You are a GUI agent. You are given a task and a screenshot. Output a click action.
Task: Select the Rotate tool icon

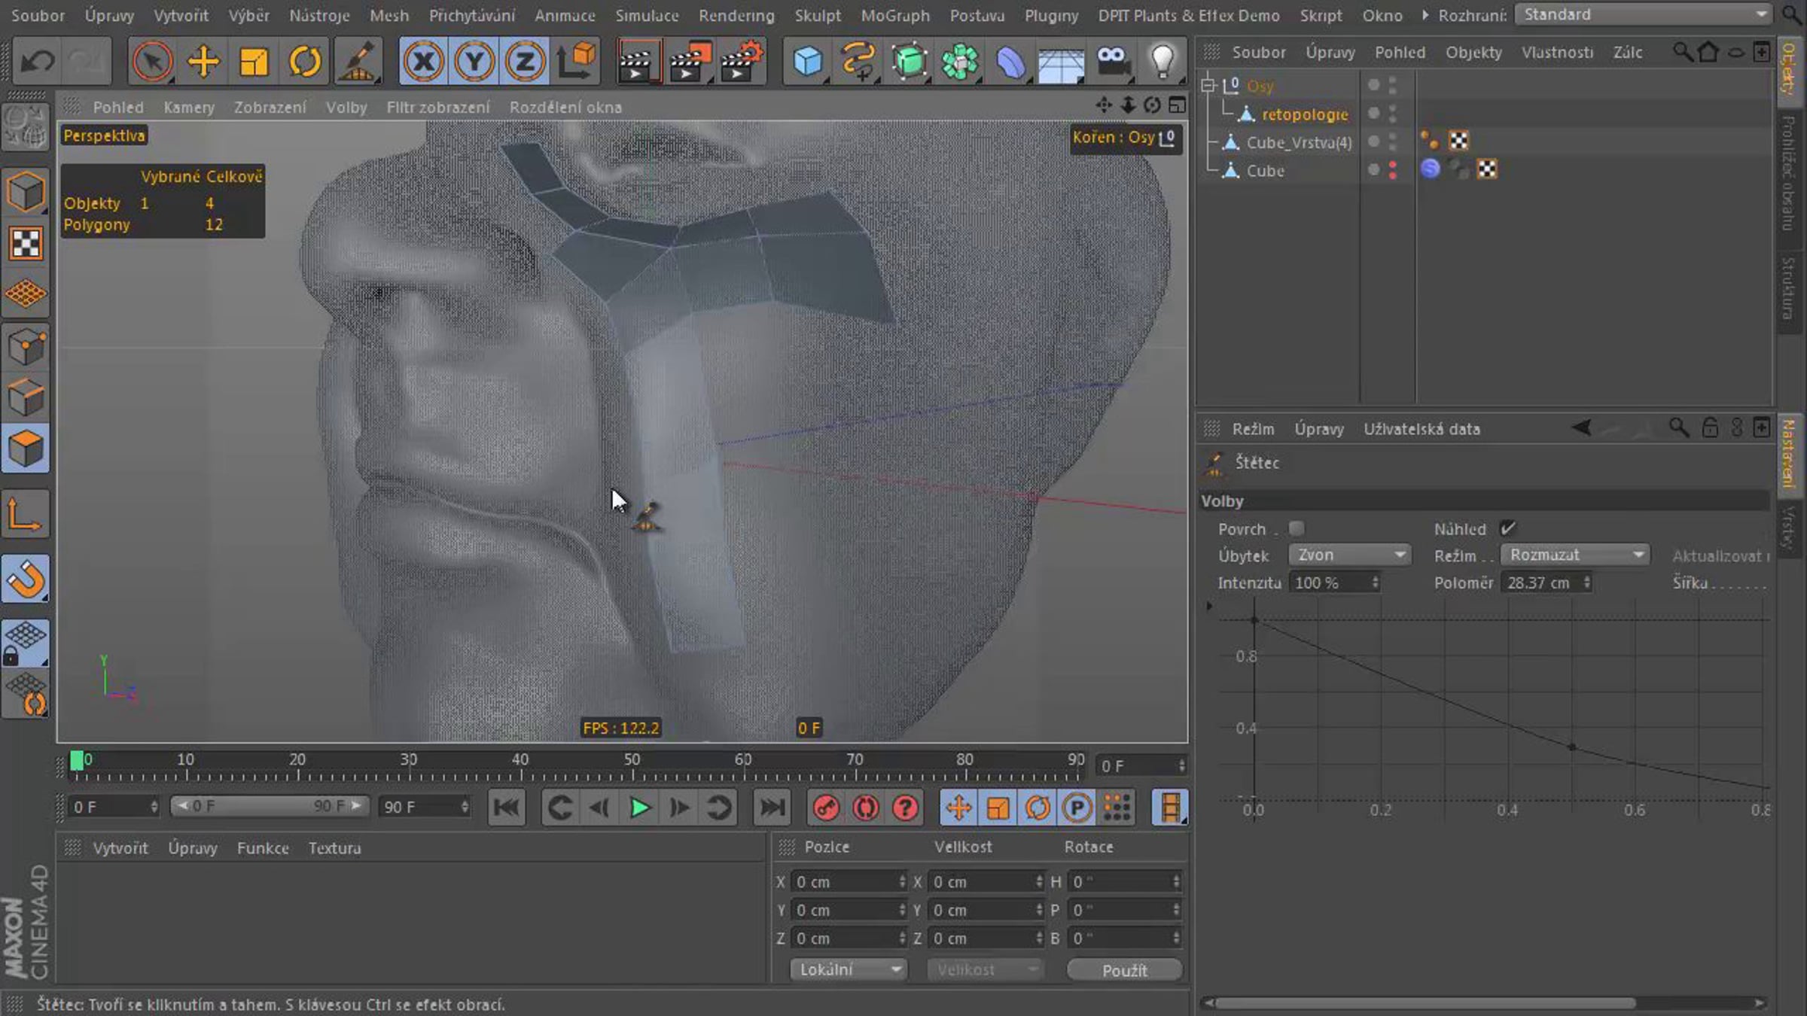pyautogui.click(x=304, y=61)
